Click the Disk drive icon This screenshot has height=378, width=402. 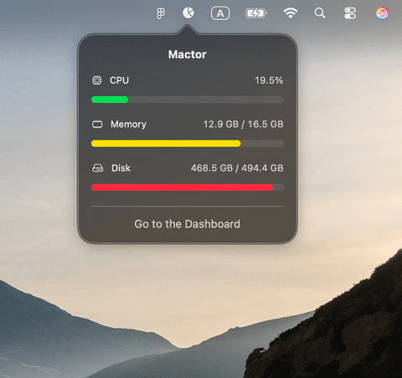coord(97,168)
